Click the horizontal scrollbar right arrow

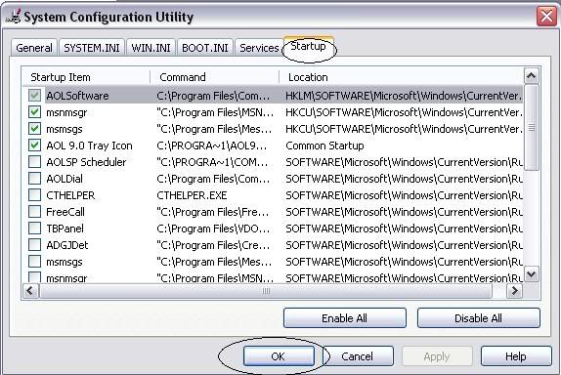(514, 291)
